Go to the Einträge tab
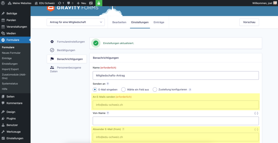This screenshot has height=143, width=278. tap(159, 22)
